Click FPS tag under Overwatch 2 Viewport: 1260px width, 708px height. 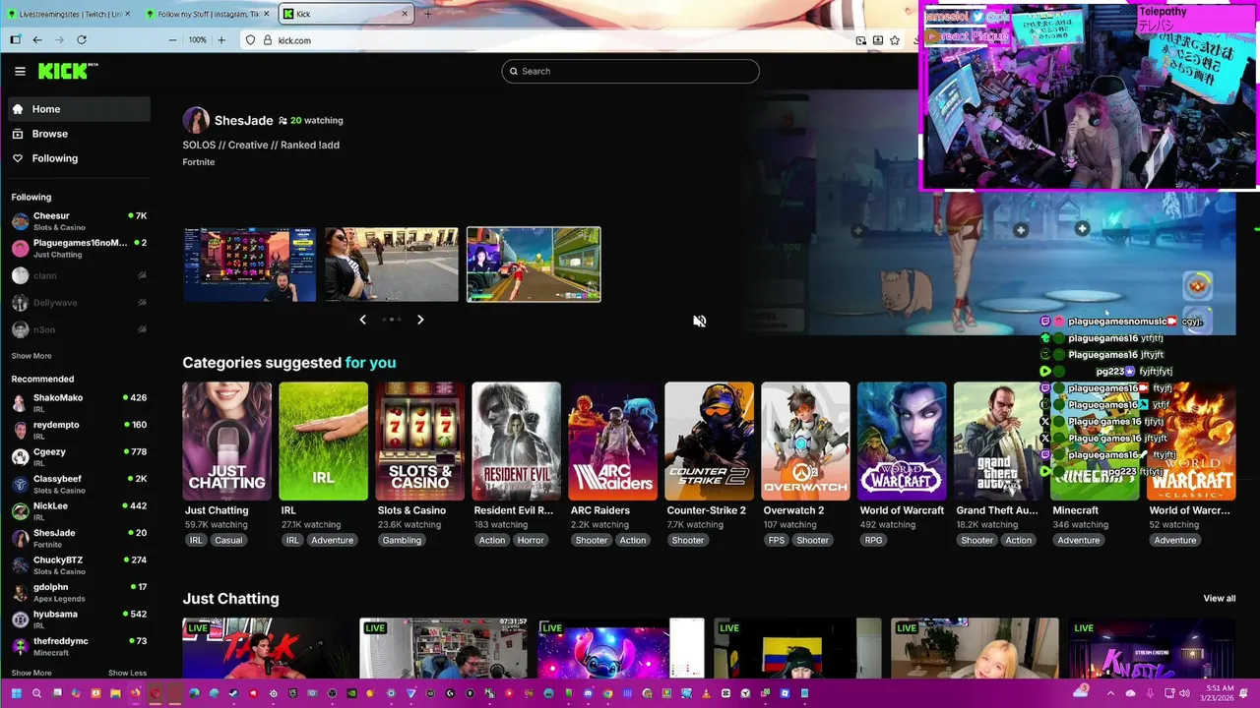coord(777,540)
